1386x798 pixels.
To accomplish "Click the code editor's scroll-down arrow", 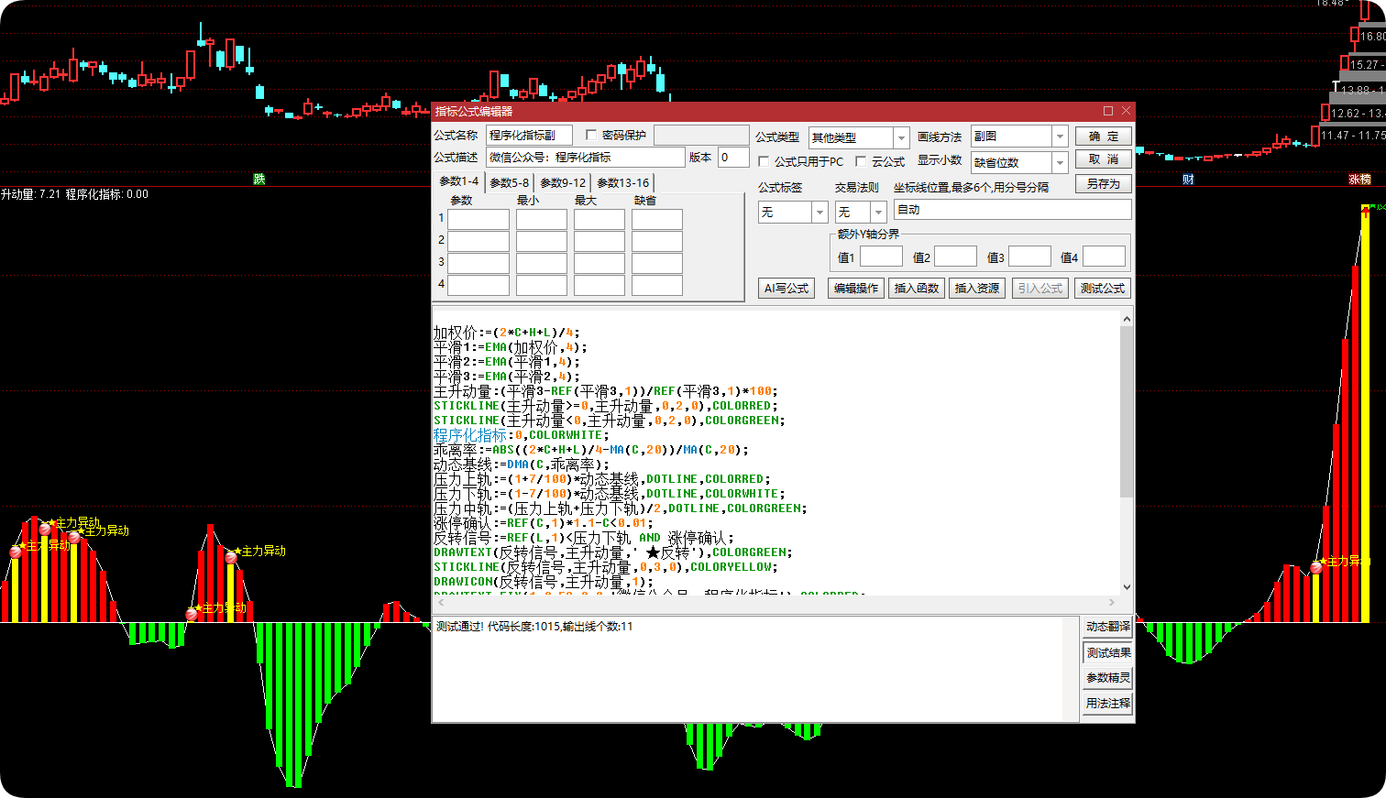I will [x=1127, y=587].
